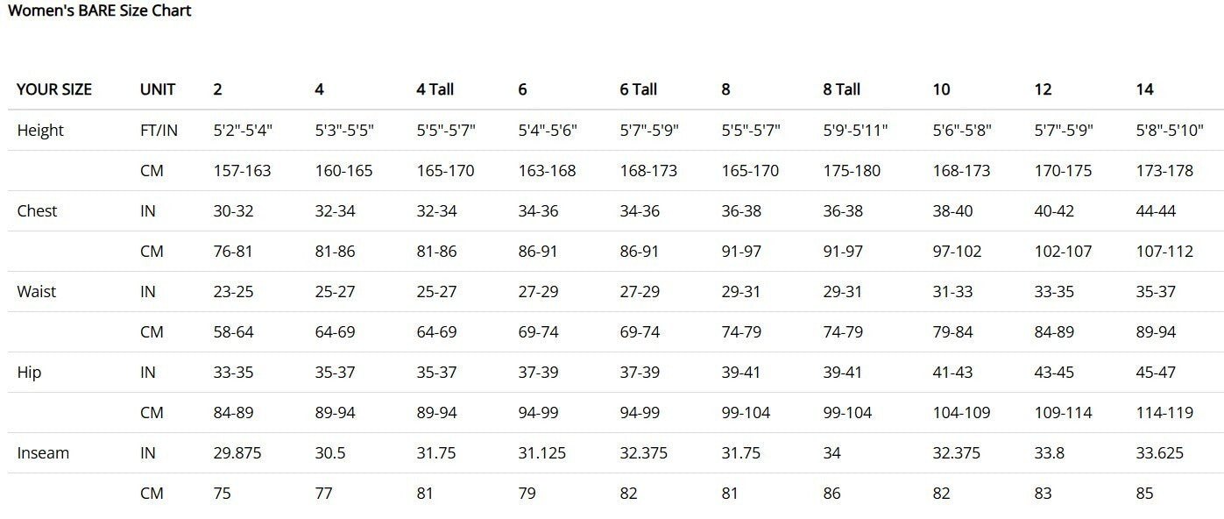This screenshot has height=519, width=1224.
Task: Click the Height row label
Action: 40,131
